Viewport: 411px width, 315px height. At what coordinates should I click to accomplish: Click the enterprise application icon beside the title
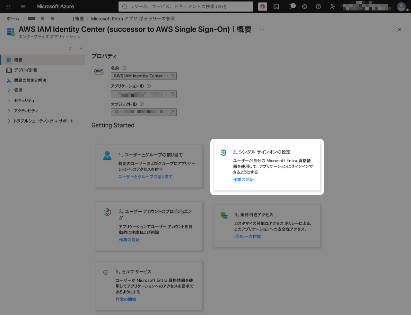[11, 32]
